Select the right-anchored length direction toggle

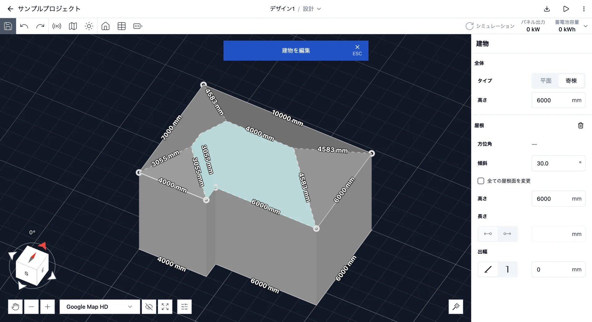pos(507,234)
